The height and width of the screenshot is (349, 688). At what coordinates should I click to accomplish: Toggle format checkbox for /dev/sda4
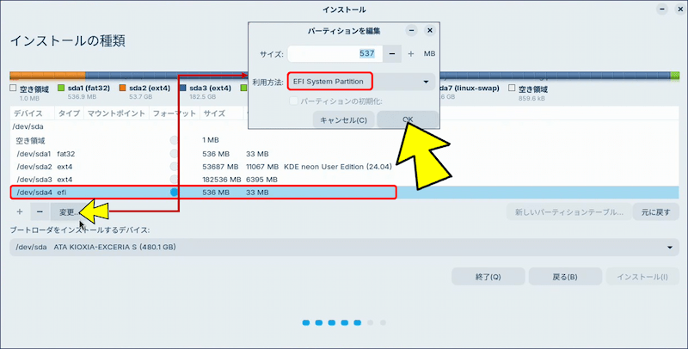click(x=175, y=193)
